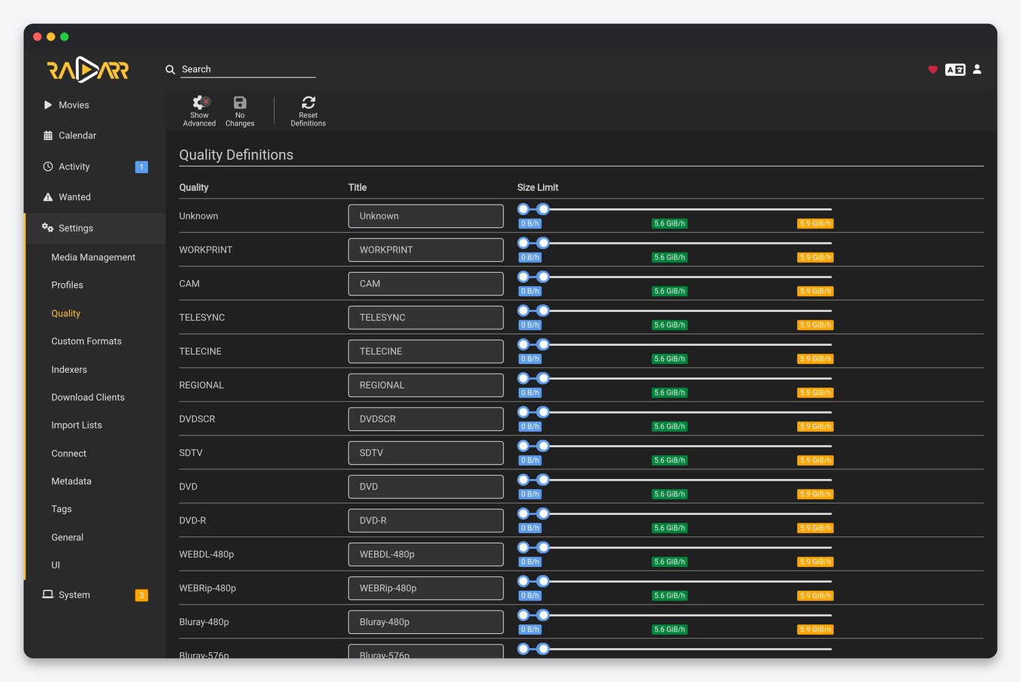Viewport: 1021px width, 682px height.
Task: Click the DVD-R title input field
Action: pos(426,520)
